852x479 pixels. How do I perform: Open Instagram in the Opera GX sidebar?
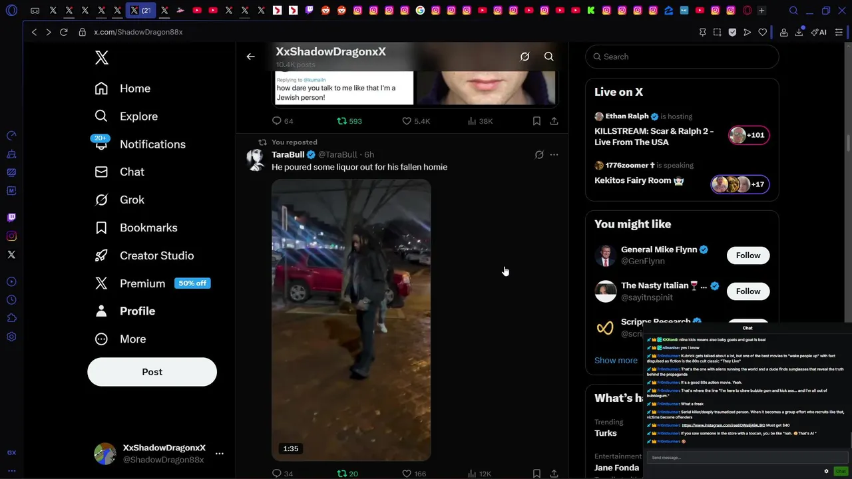click(11, 236)
